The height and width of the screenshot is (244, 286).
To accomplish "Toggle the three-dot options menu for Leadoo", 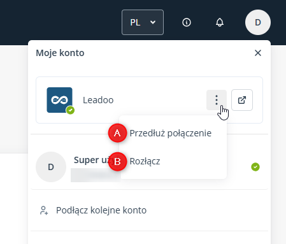I will tap(217, 100).
